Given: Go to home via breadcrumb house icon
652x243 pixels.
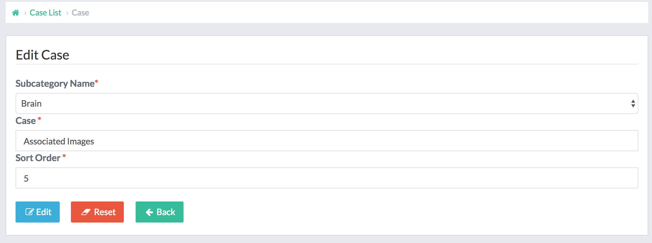Looking at the screenshot, I should click(16, 13).
